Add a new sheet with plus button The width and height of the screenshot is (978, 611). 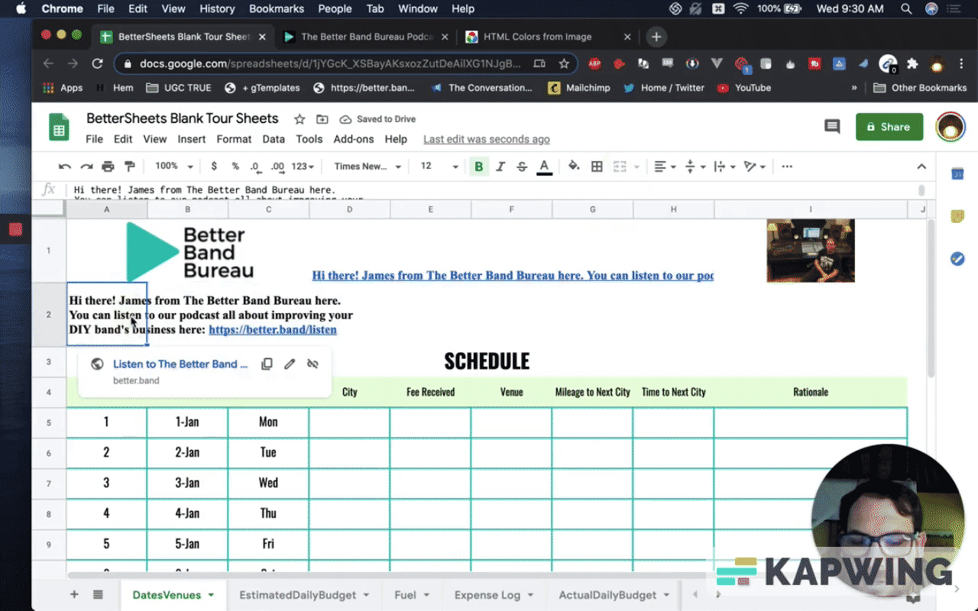pos(74,594)
